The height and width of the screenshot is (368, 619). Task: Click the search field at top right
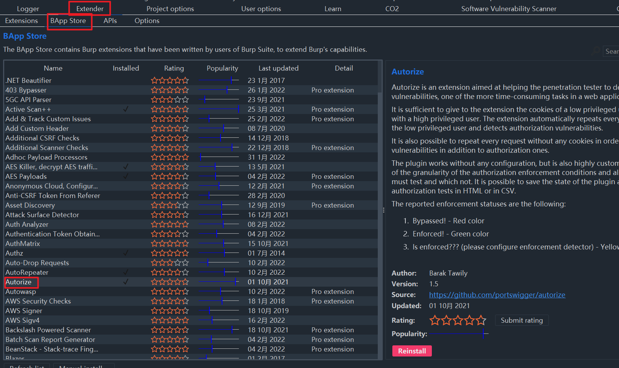pyautogui.click(x=611, y=51)
